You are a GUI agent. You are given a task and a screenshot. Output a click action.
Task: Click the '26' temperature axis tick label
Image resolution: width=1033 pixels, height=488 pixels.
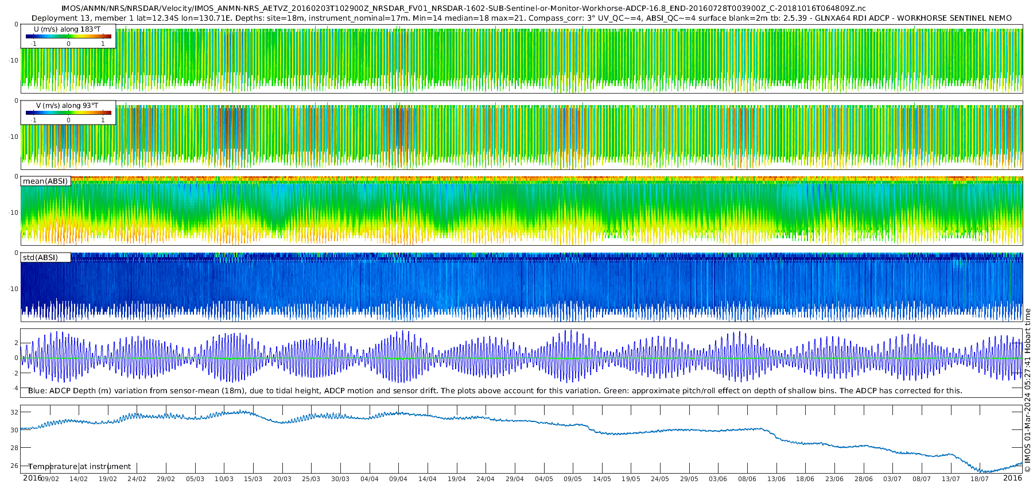point(14,466)
